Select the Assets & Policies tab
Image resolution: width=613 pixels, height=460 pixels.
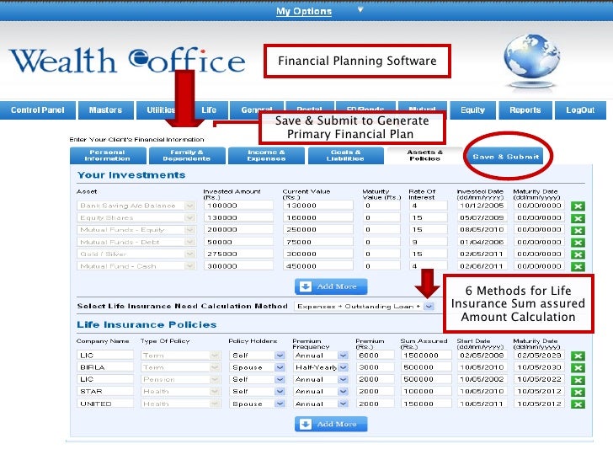424,156
